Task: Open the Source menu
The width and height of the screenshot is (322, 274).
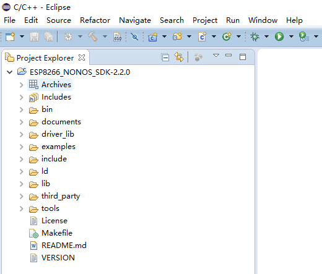Action: pyautogui.click(x=59, y=20)
